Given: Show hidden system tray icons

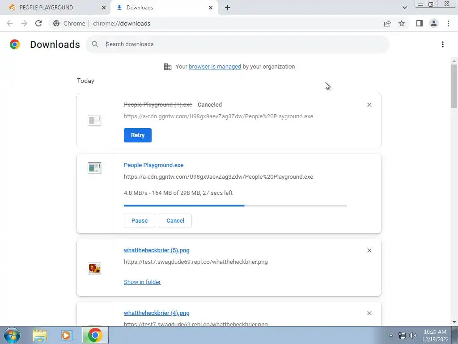Looking at the screenshot, I should click(391, 335).
